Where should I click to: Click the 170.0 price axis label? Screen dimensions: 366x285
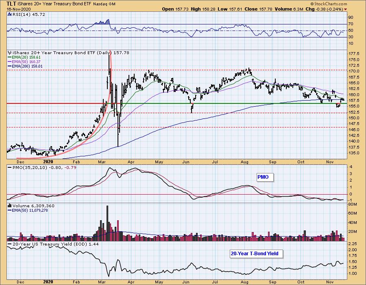(x=354, y=71)
